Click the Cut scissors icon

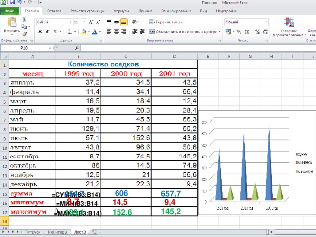click(x=24, y=19)
